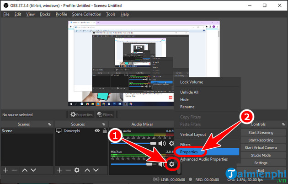Choose Filters from context menu
The width and height of the screenshot is (288, 184).
(185, 145)
